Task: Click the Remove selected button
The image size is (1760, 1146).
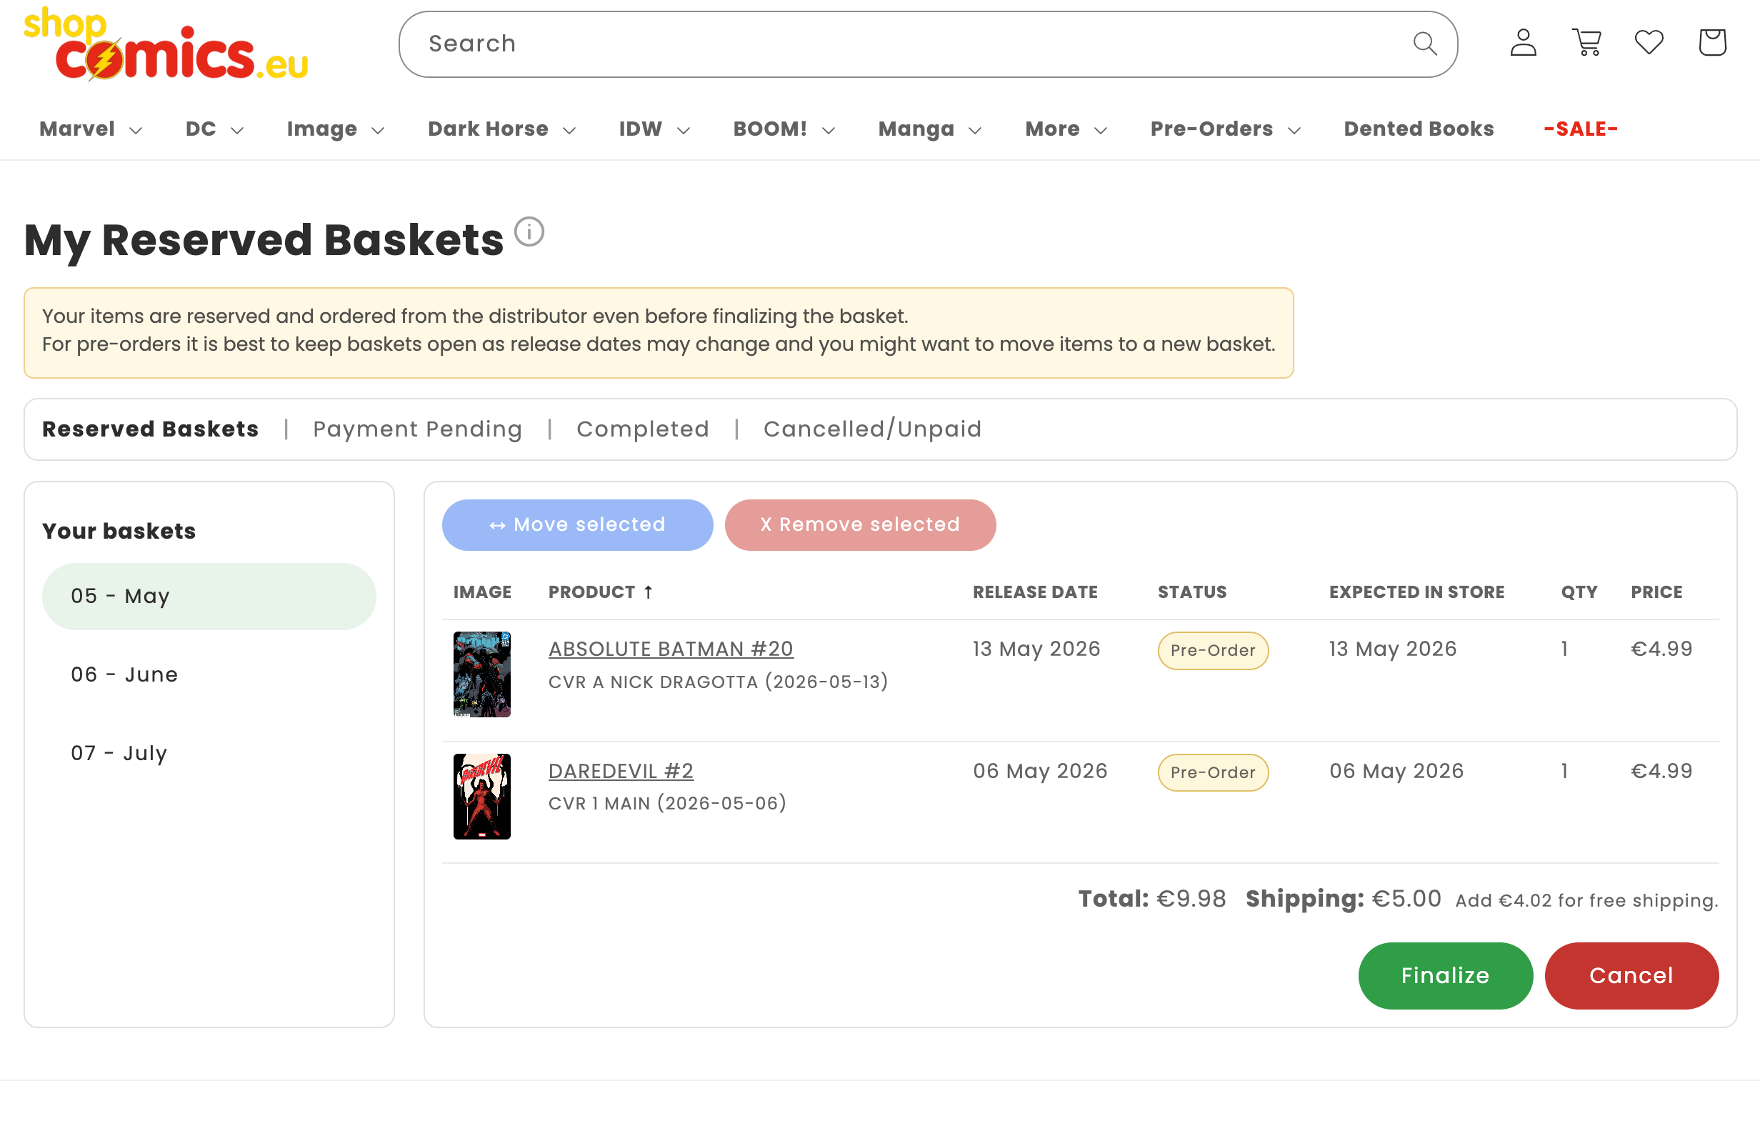Action: [x=860, y=524]
